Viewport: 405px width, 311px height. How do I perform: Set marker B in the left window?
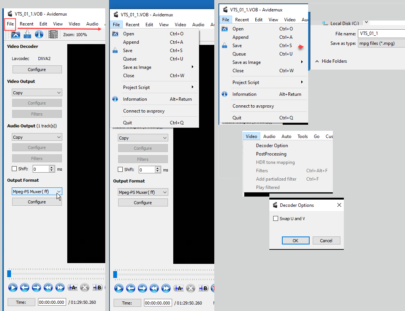point(97,287)
